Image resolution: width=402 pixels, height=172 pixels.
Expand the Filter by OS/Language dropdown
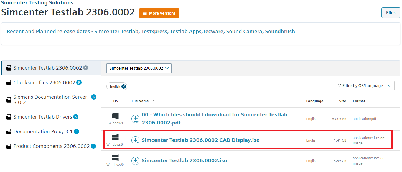(x=364, y=85)
